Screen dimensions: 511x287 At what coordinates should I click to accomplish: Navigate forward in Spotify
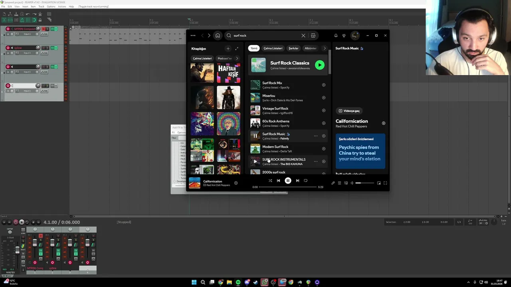209,35
